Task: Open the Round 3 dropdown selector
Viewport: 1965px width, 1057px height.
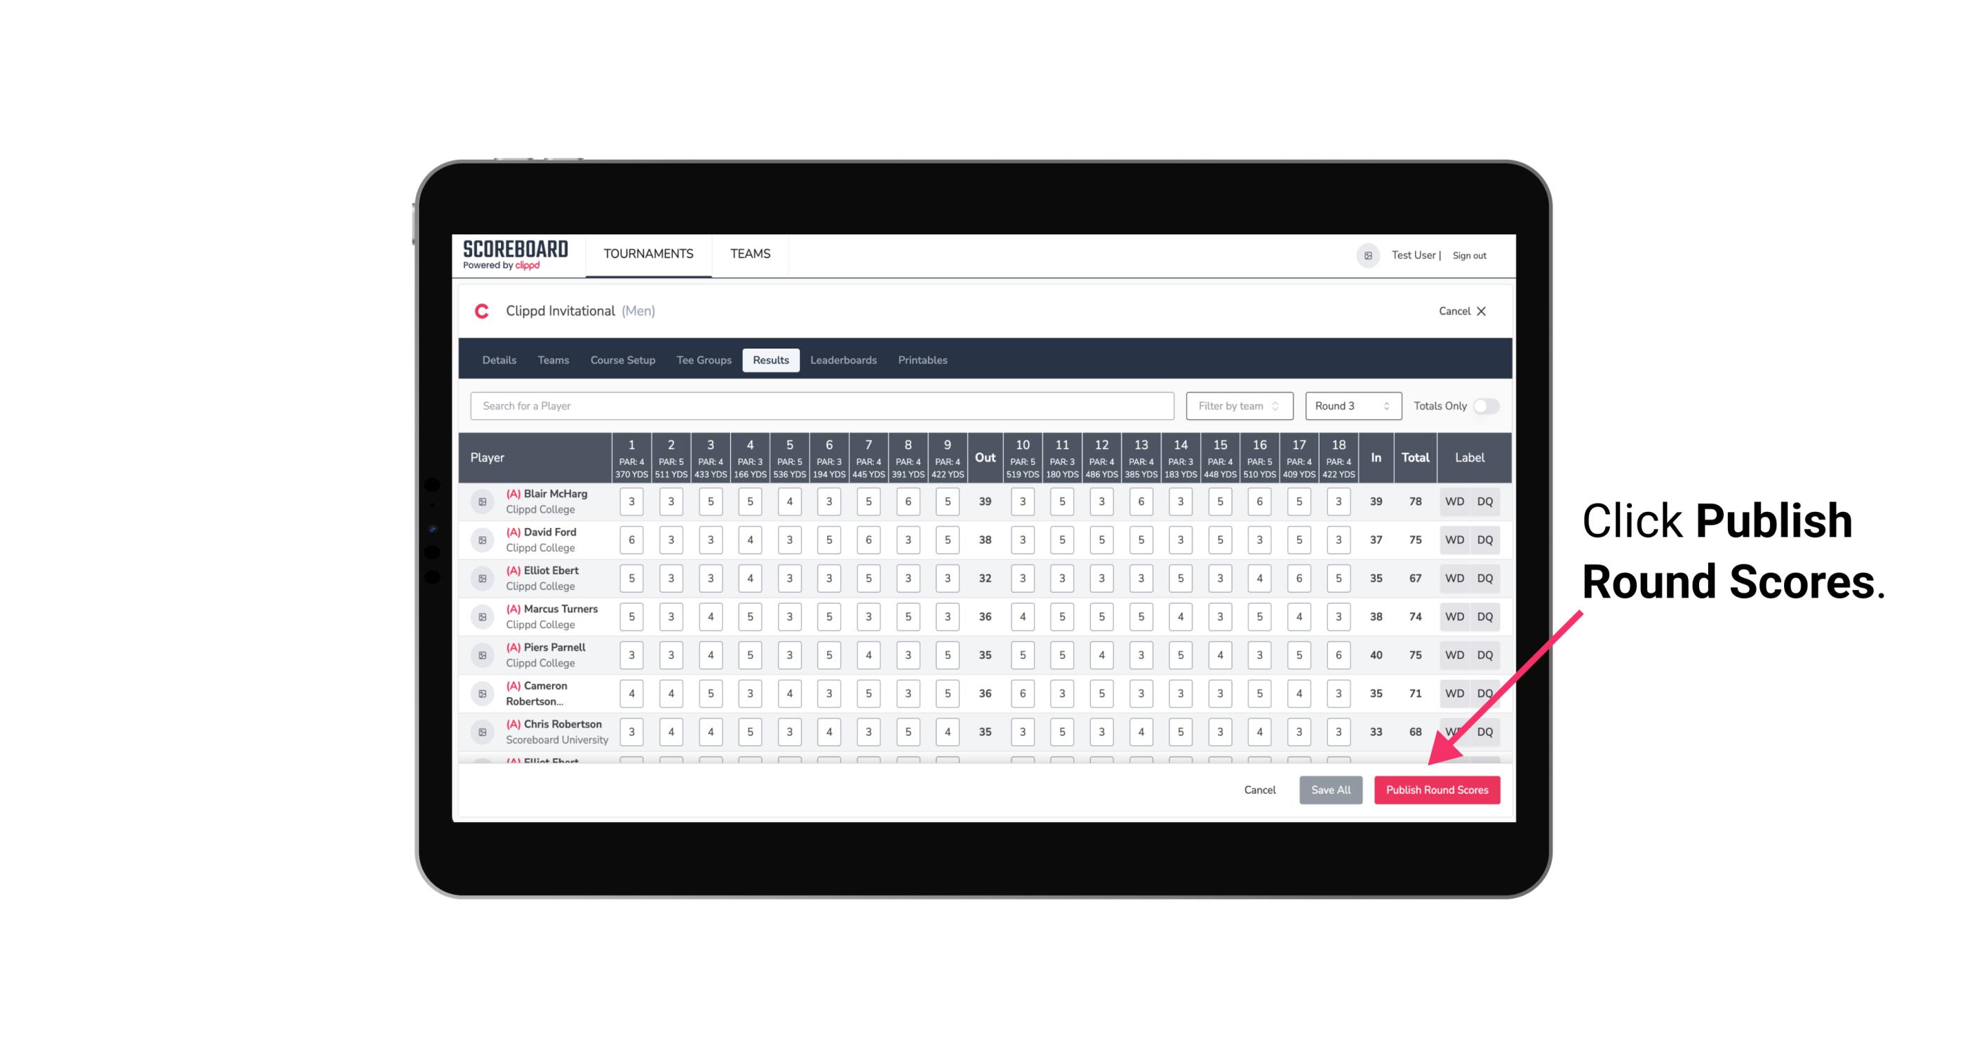Action: [1352, 406]
